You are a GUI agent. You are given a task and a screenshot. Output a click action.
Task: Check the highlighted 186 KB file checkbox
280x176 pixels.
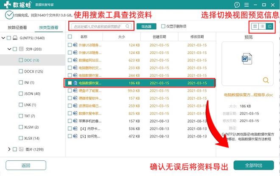70,83
